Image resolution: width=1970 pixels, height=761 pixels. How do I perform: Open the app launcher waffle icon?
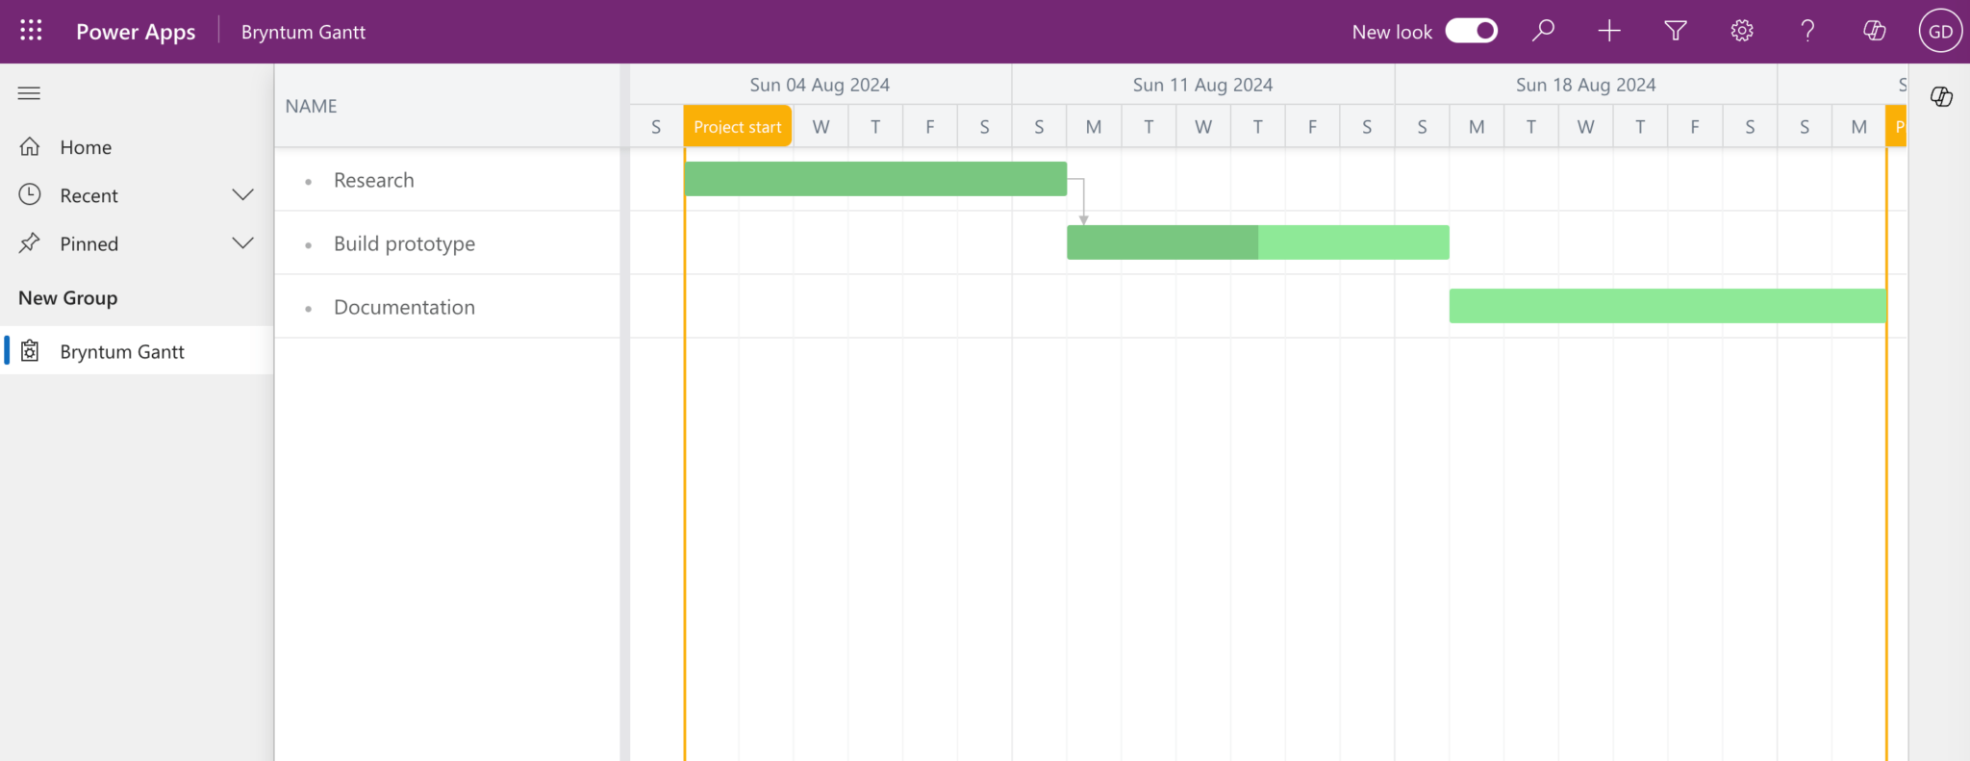[31, 31]
